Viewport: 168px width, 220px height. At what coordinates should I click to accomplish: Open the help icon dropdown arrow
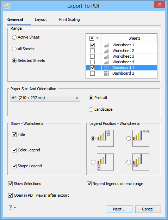coord(15,207)
